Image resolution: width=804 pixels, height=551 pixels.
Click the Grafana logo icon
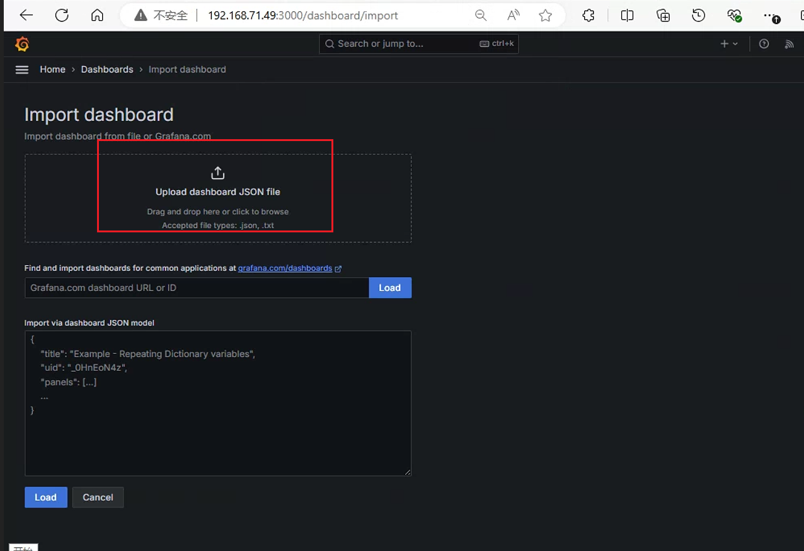[22, 44]
